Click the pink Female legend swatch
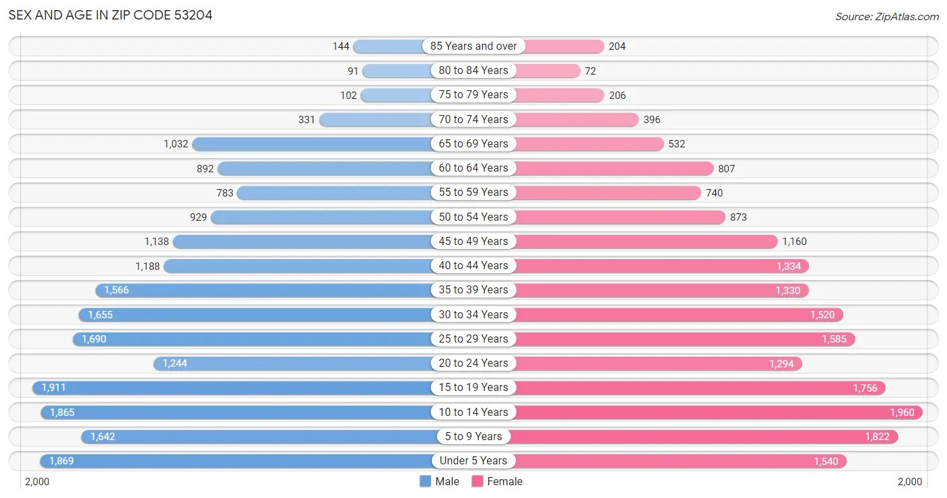The height and width of the screenshot is (498, 947). (478, 481)
